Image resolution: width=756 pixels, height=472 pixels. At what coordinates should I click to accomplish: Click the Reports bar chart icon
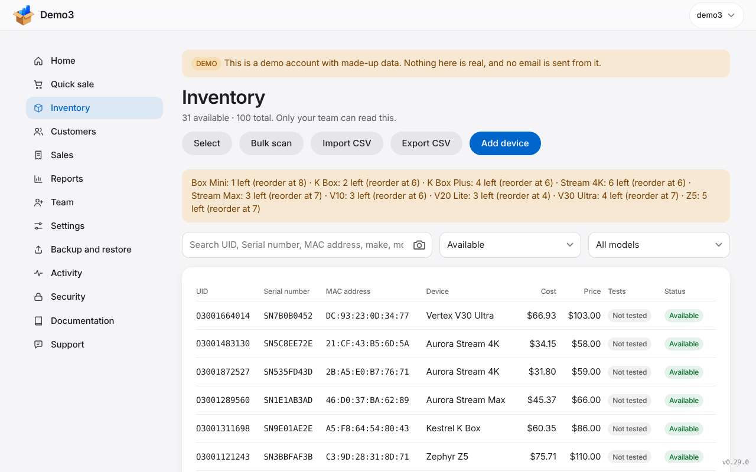coord(38,179)
